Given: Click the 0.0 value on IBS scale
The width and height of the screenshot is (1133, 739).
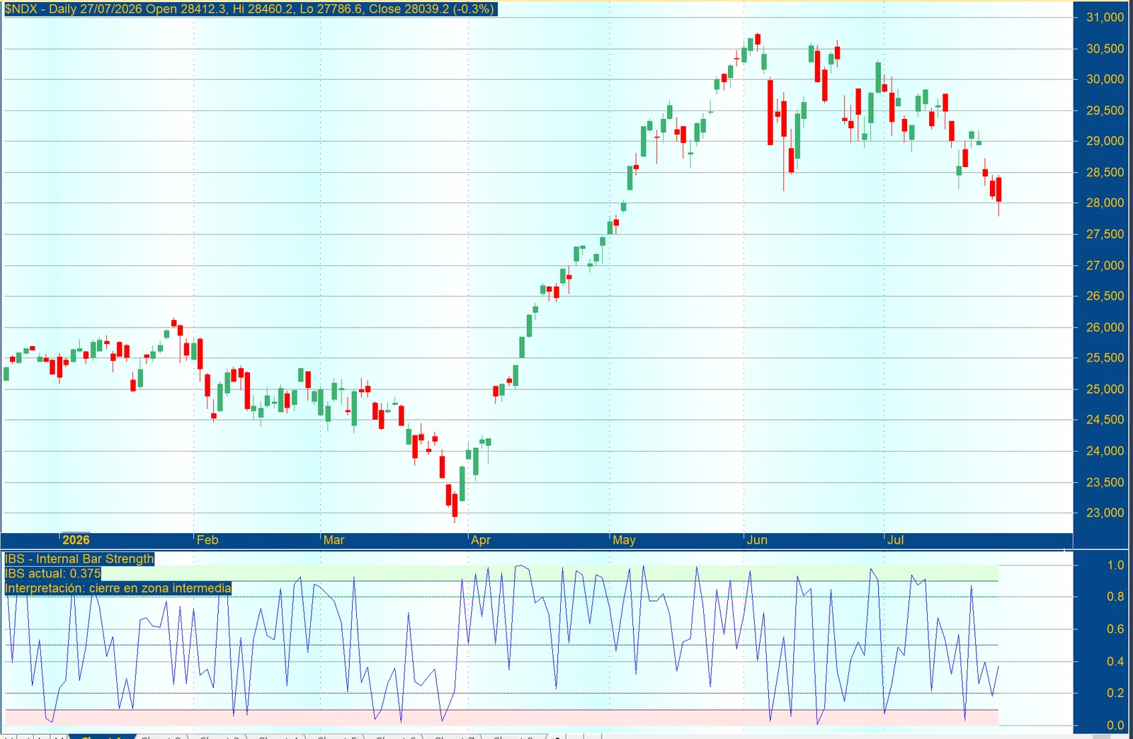Looking at the screenshot, I should click(1115, 725).
